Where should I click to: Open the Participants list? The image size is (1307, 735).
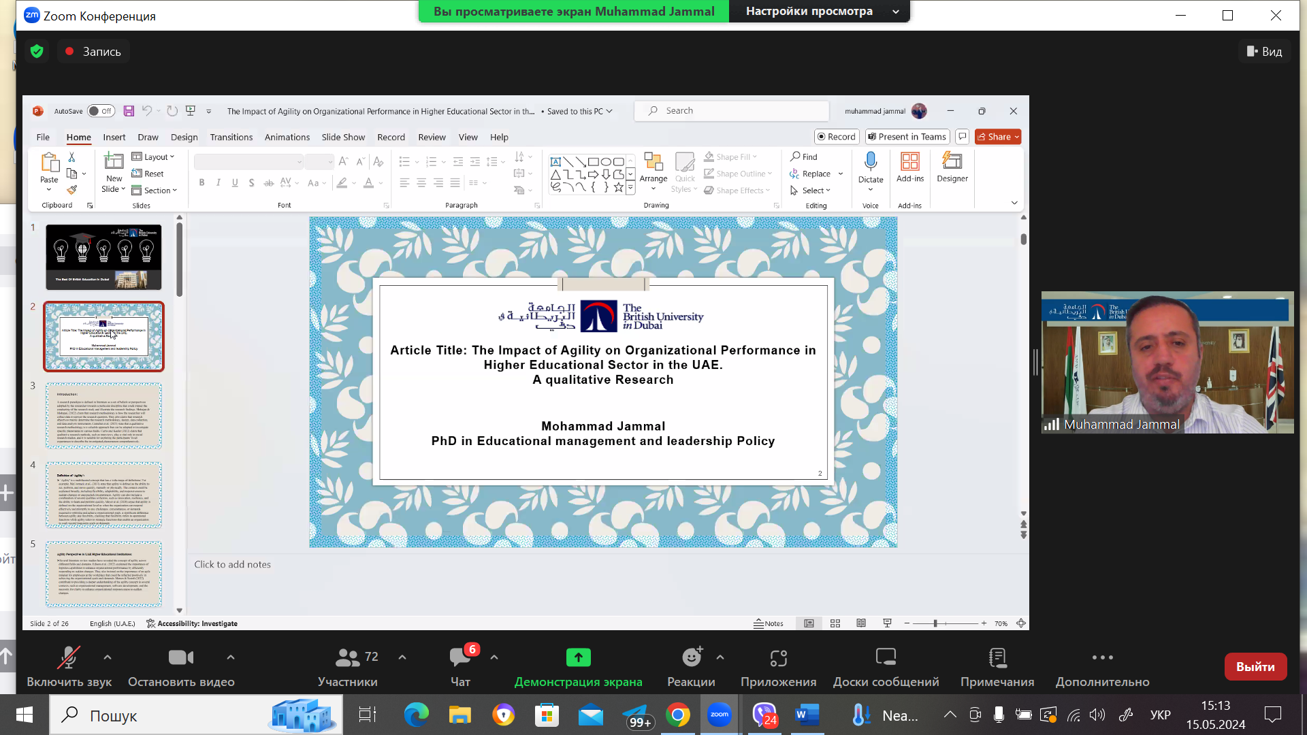coord(348,657)
